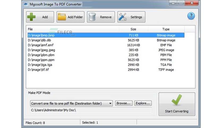Click the Browse... button
This screenshot has width=222, height=128.
pos(124,103)
